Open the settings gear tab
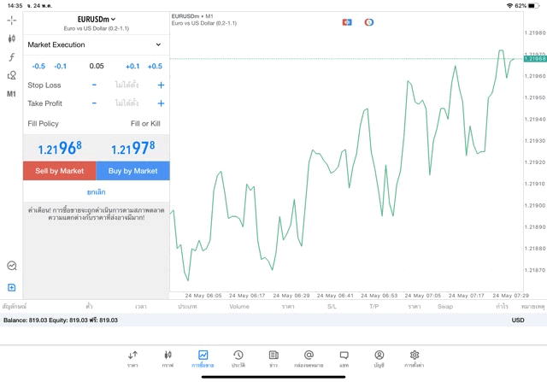This screenshot has width=547, height=382. [415, 359]
